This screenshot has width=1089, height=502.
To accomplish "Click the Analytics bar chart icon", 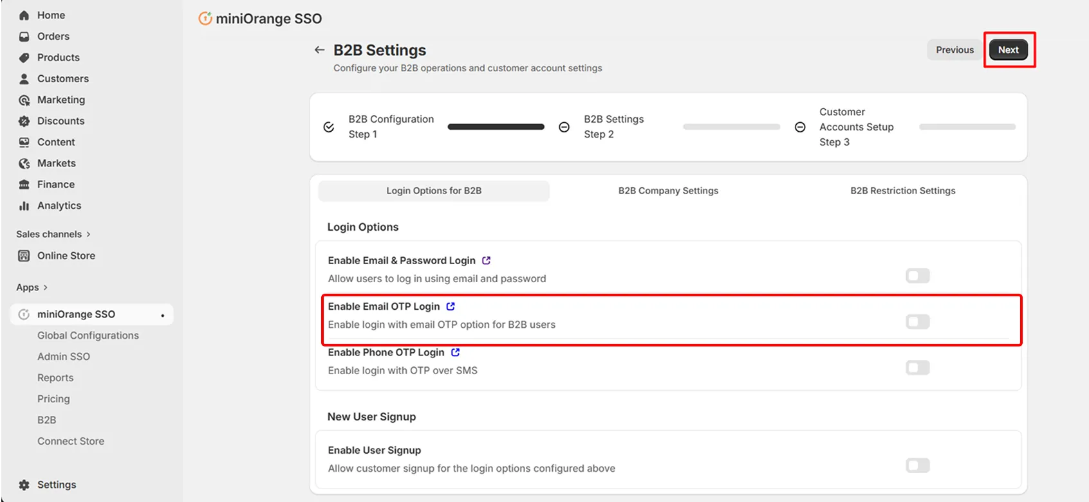I will pyautogui.click(x=24, y=206).
